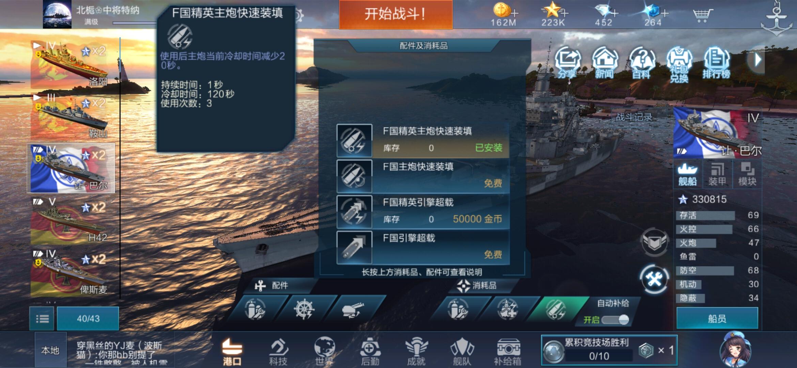Choose F国精英引擎超载 for 50000 金币
The height and width of the screenshot is (368, 797).
pyautogui.click(x=423, y=212)
